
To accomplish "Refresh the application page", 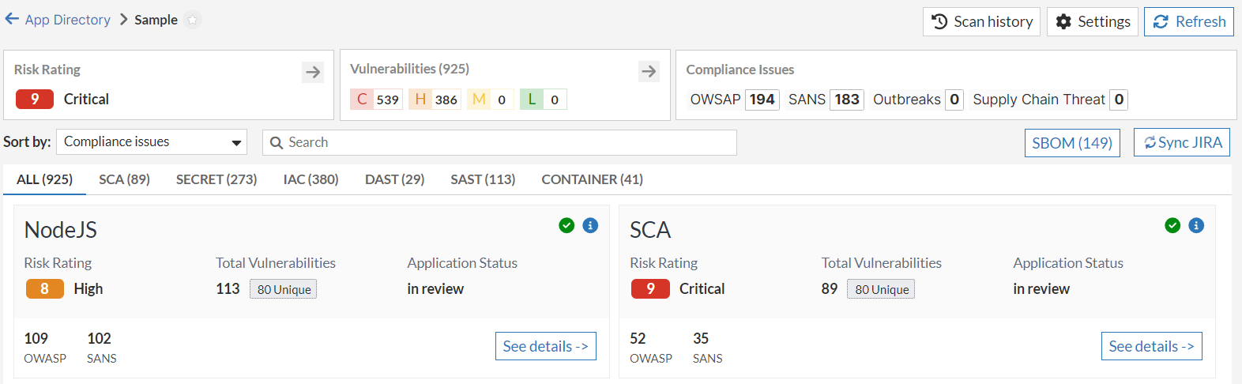I will coord(1189,21).
